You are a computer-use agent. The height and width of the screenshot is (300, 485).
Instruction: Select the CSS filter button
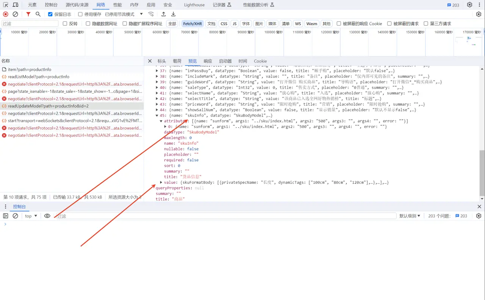pos(224,23)
